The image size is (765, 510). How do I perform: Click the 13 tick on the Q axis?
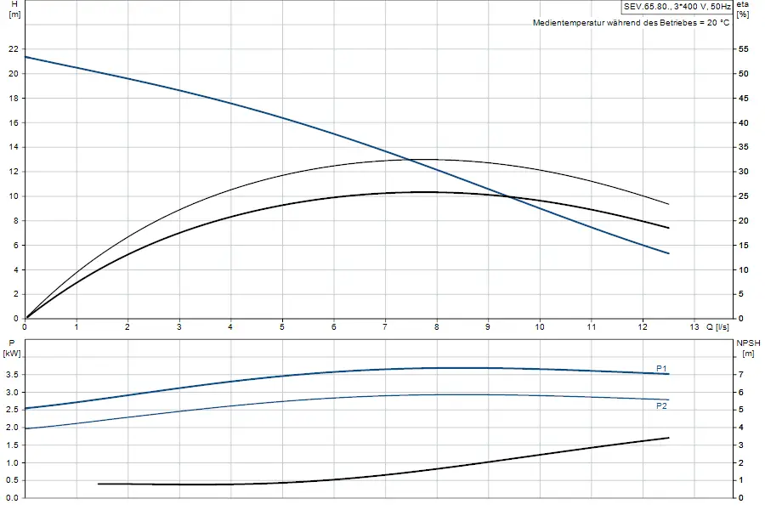[694, 327]
